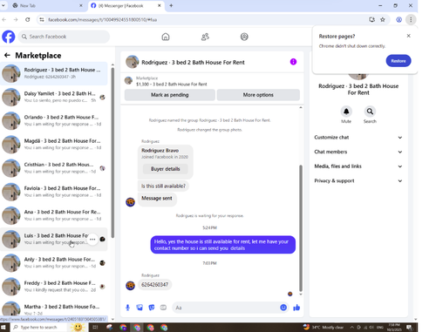Open the Magda conversation
Screen dimensions: 436x332
(54, 145)
